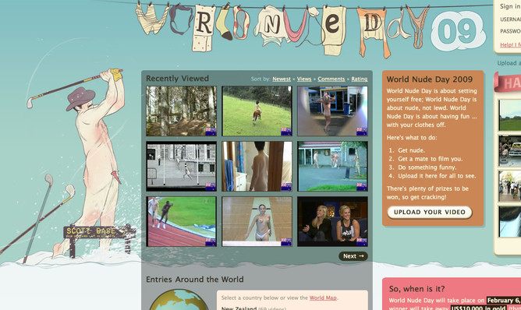Click the Upload Your Video button
Screen dimensions: 521x310
tap(430, 213)
